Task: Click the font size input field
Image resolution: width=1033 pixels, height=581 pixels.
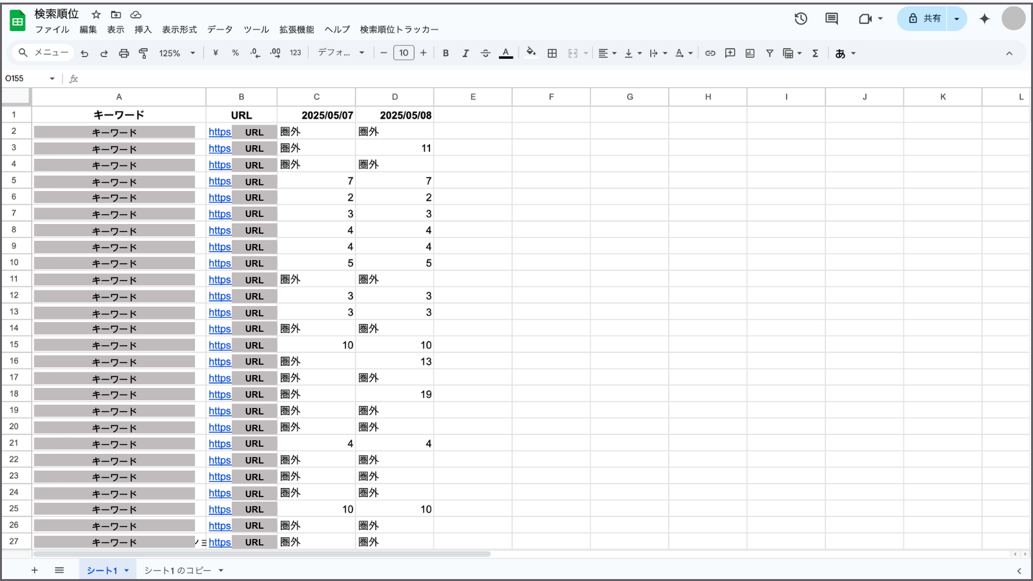Action: [x=404, y=53]
